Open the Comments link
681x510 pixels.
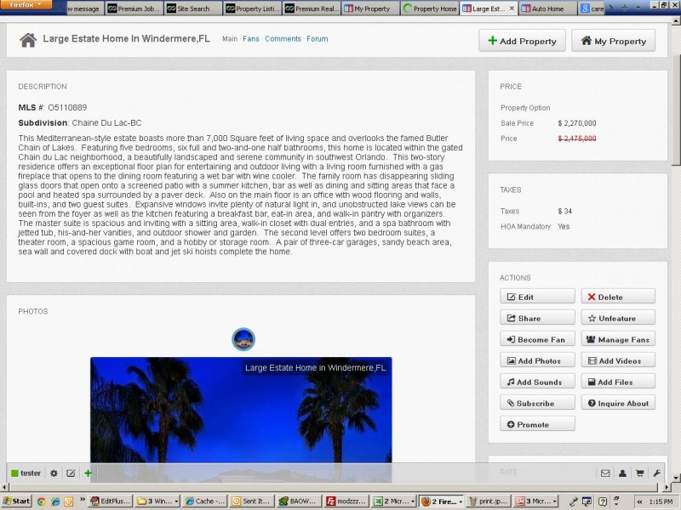pos(283,39)
